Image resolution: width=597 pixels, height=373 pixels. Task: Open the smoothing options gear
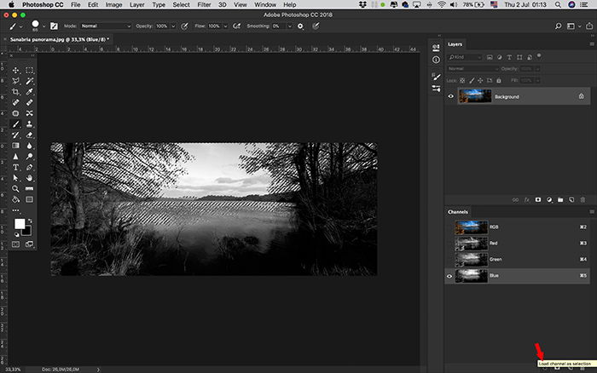[x=300, y=26]
